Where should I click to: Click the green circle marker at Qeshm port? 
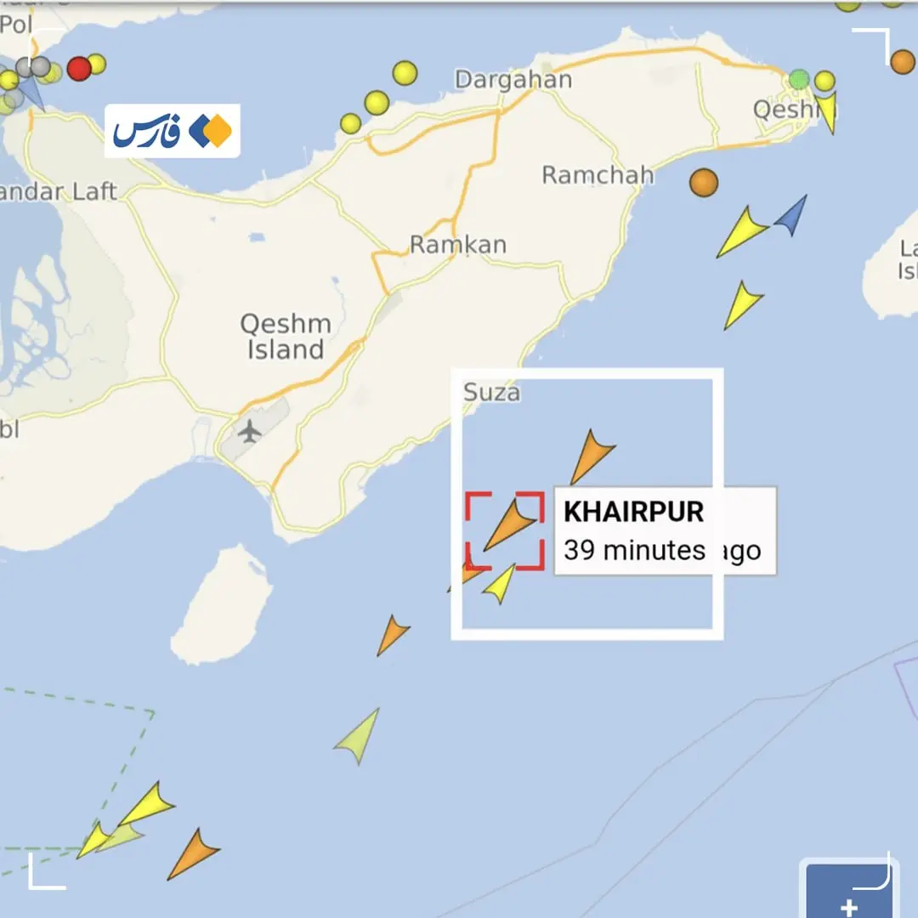tap(798, 79)
